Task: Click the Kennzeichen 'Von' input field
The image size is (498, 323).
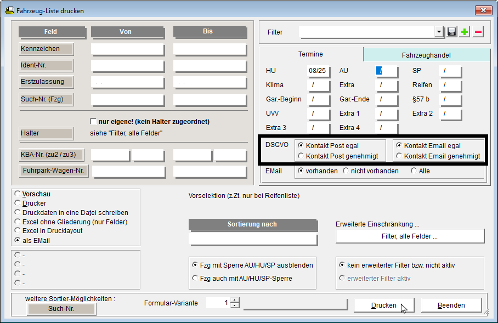Action: point(127,49)
